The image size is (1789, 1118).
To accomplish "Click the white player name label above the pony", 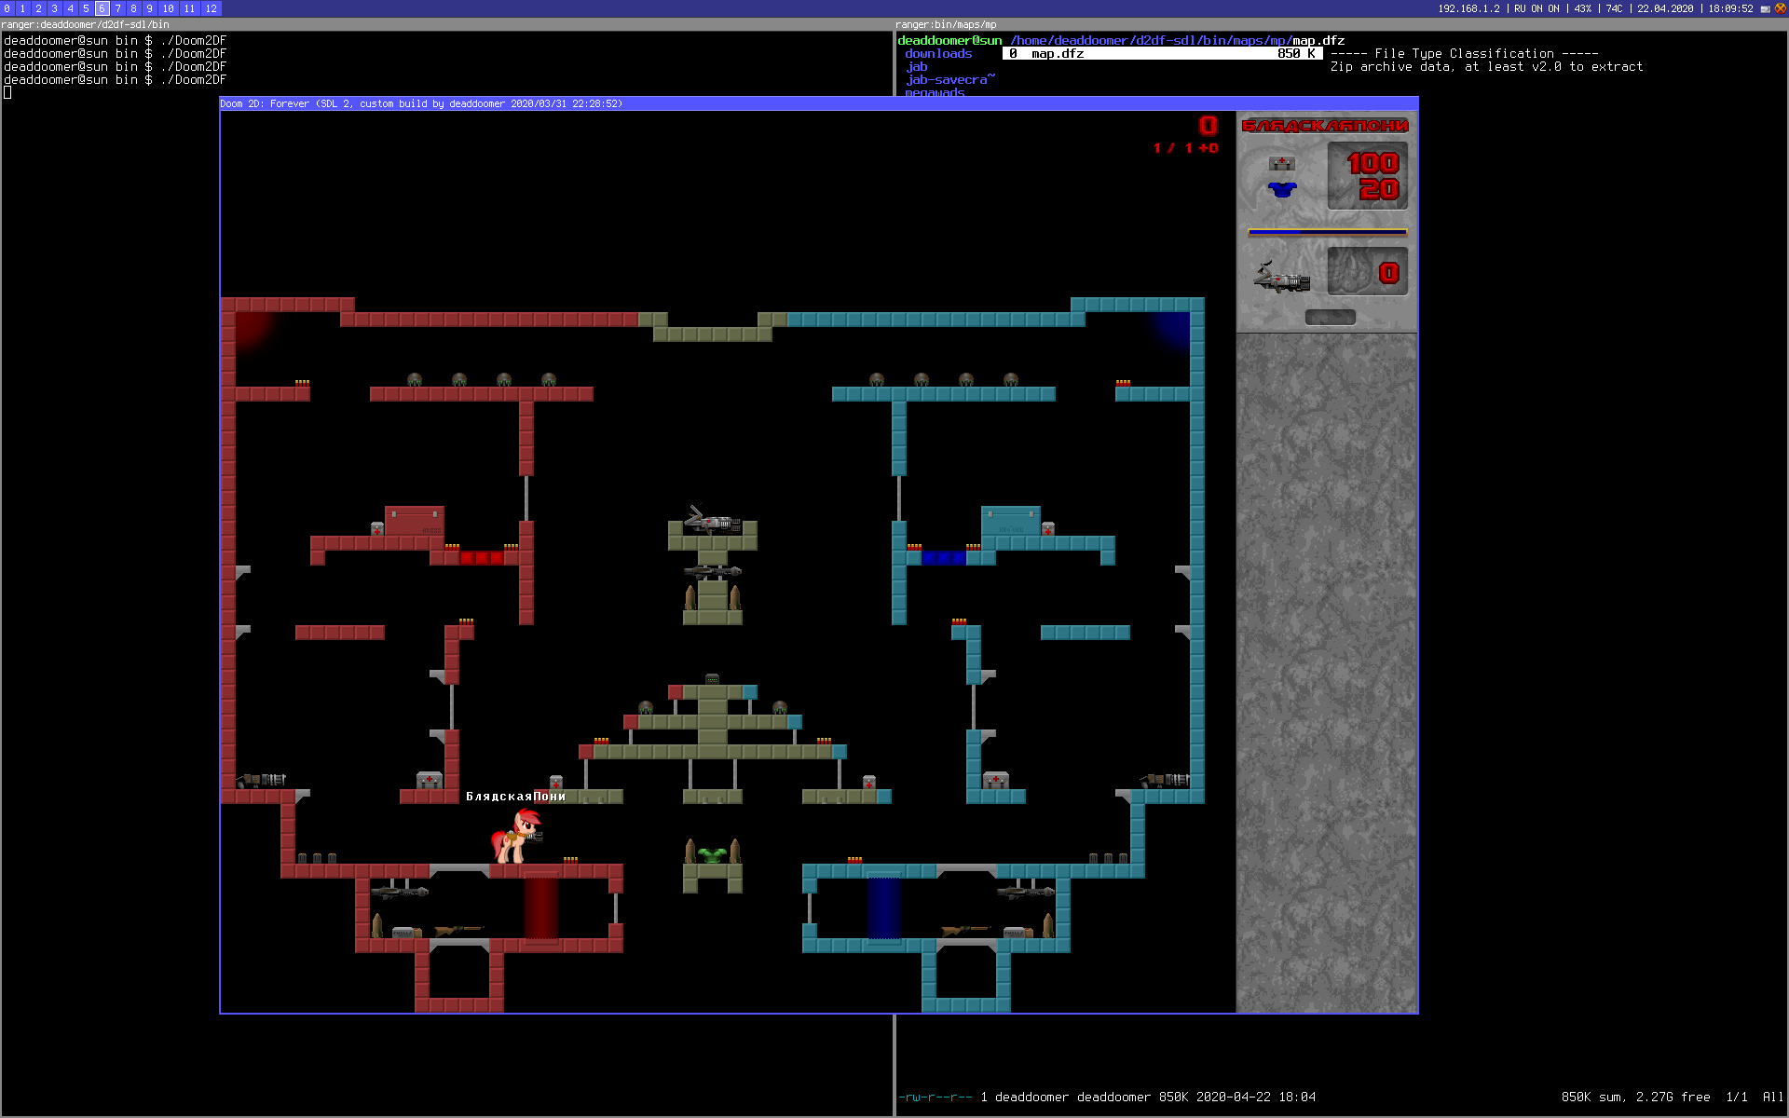I will pyautogui.click(x=516, y=797).
